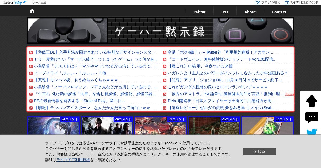Open Detroit開発者 日本人プレイヤー article
This screenshot has width=321, height=168.
(221, 101)
